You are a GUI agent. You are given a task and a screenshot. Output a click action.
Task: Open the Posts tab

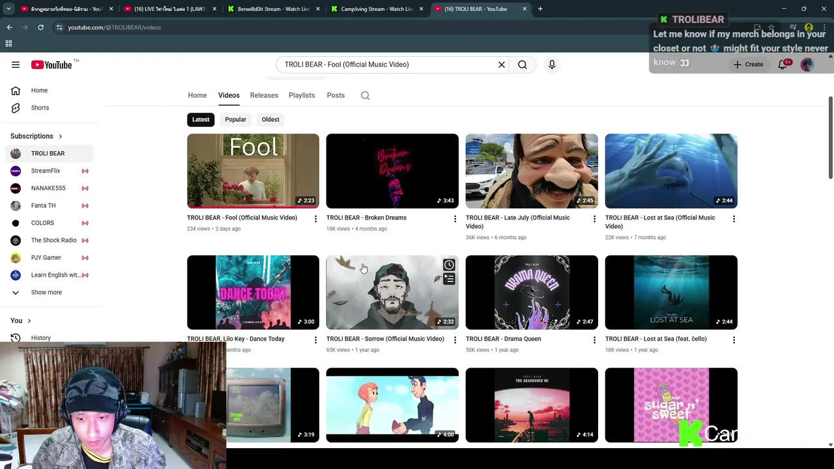(336, 95)
